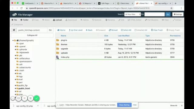
Task: Click the blue search Go button
Action: [x=168, y=14]
